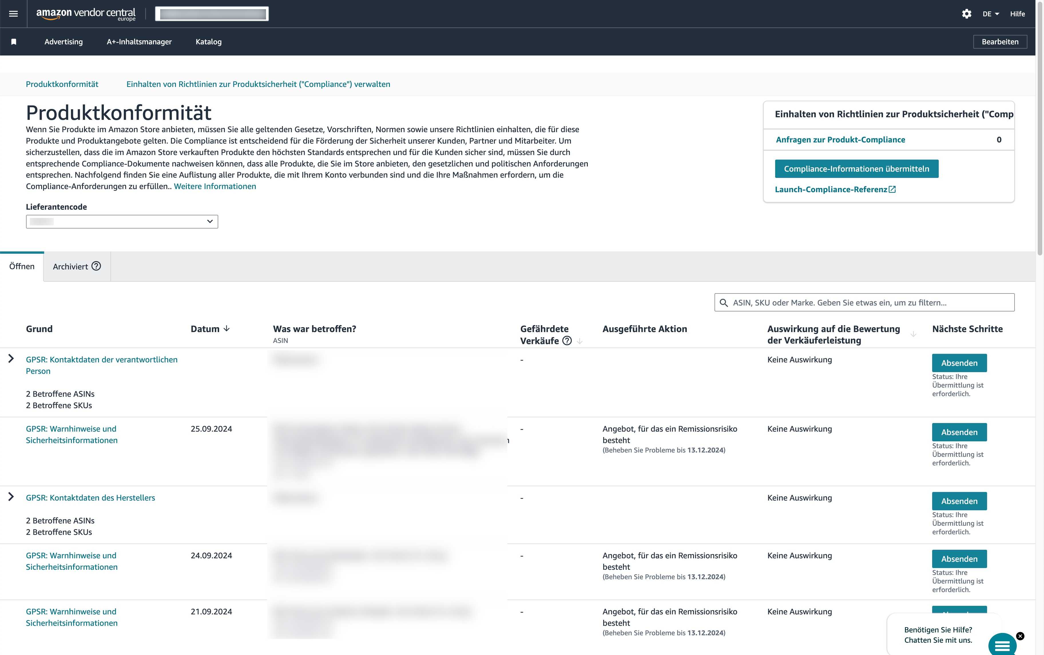The height and width of the screenshot is (655, 1044).
Task: Open Katalog menu item
Action: (208, 41)
